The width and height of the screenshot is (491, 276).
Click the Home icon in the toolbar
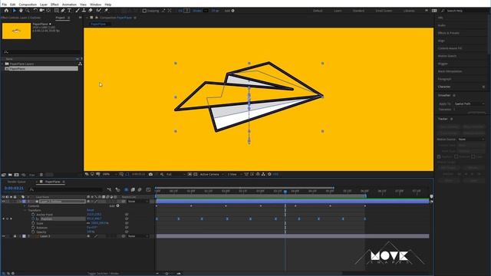coord(6,11)
